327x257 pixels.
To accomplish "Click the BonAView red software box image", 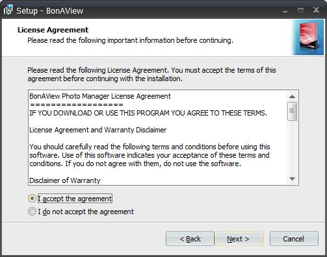I will (308, 37).
